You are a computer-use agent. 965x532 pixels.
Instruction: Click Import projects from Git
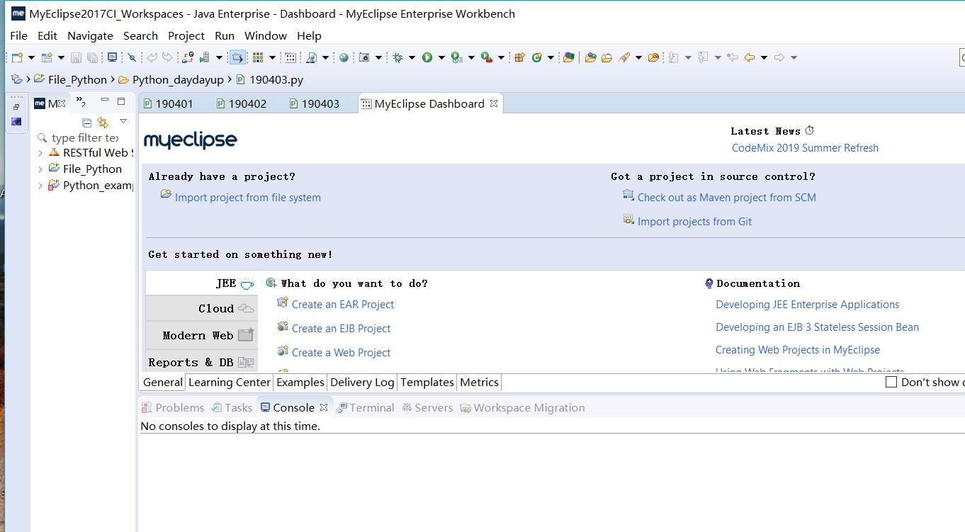click(694, 222)
